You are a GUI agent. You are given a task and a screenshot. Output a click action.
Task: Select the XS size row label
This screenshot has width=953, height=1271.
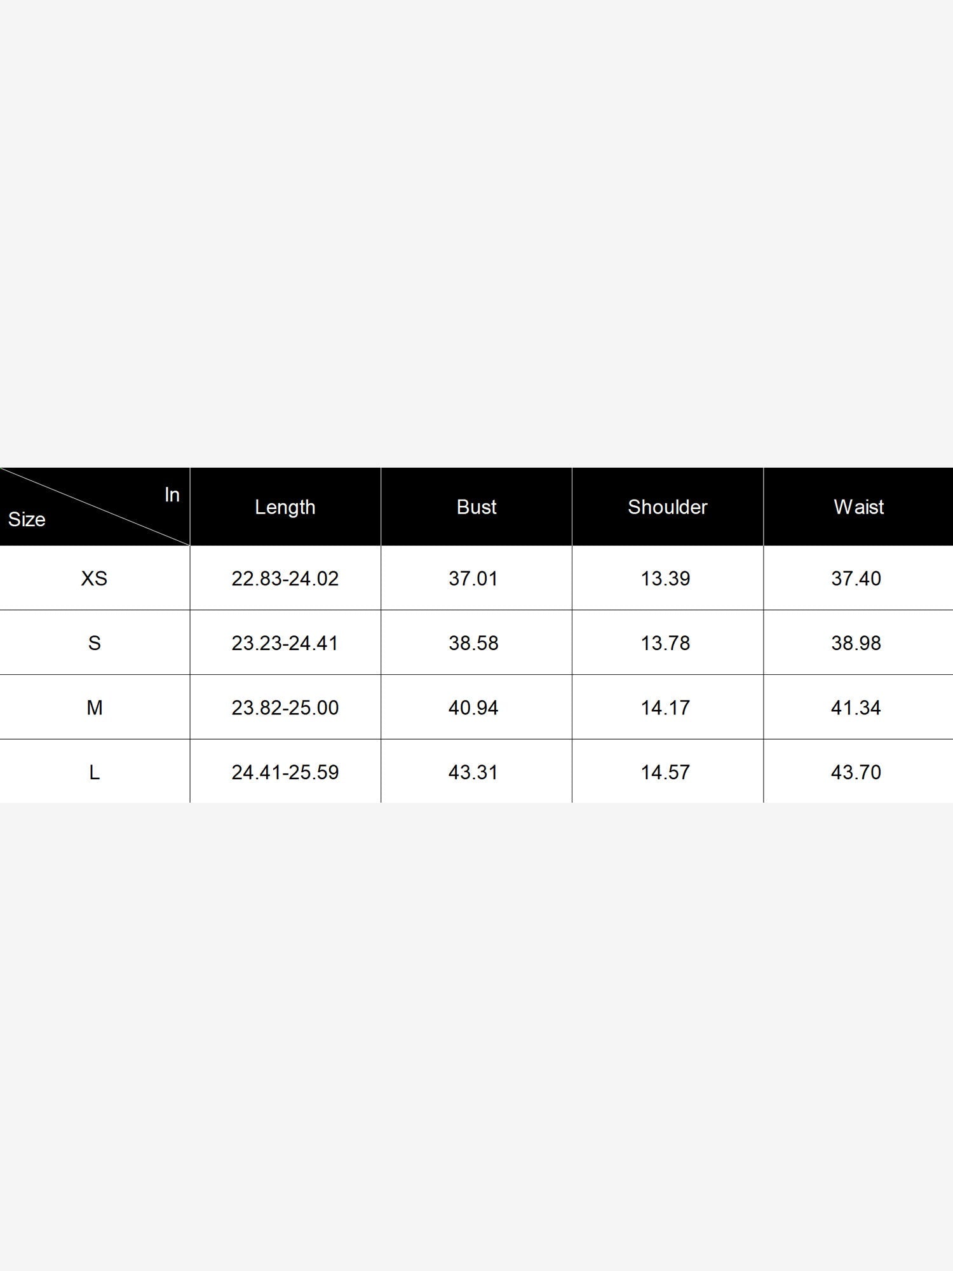click(94, 578)
